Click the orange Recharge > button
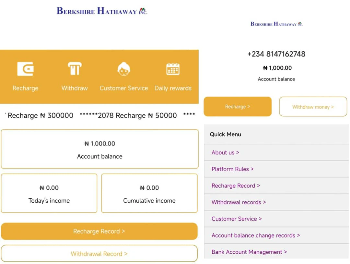 coord(238,107)
